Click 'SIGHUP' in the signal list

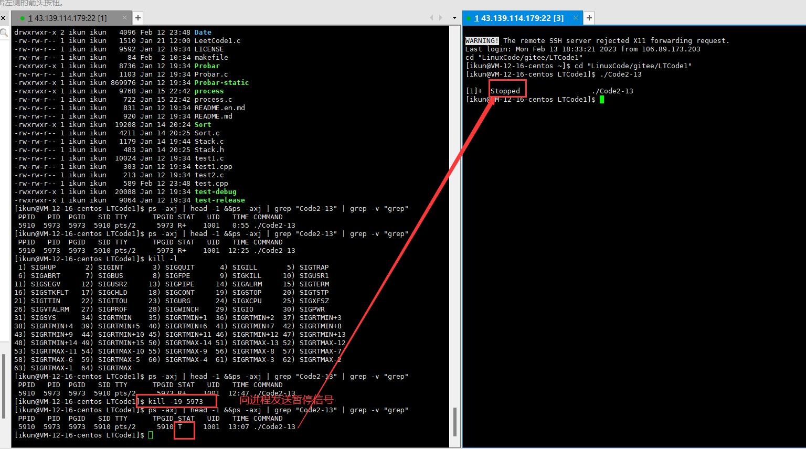44,267
